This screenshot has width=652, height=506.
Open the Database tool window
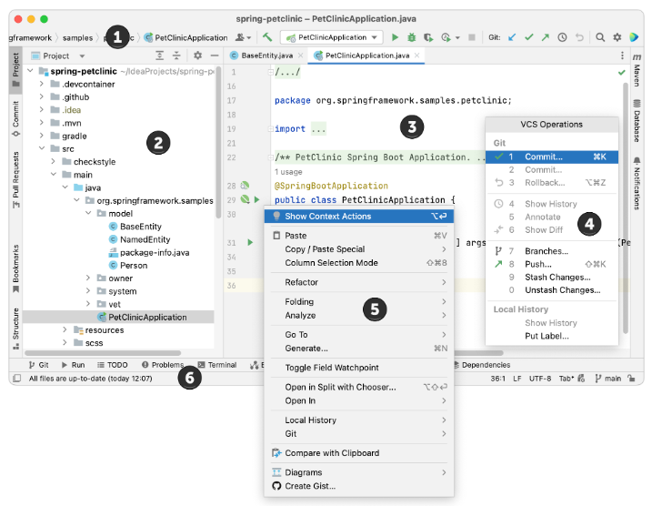tap(637, 120)
